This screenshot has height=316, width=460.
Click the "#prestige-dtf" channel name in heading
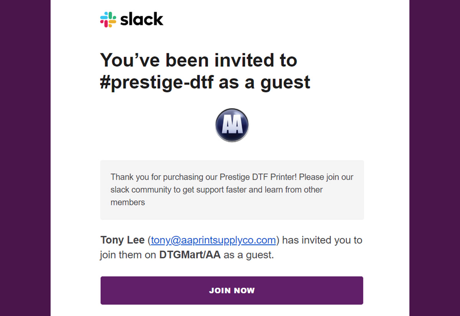[x=157, y=83]
